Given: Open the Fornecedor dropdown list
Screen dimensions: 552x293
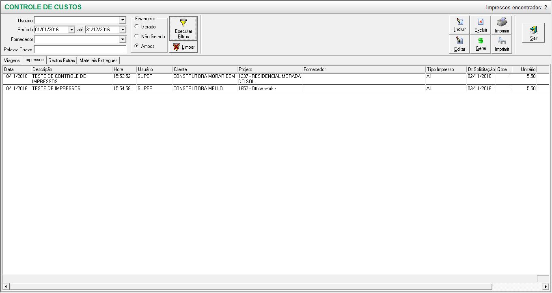Looking at the screenshot, I should point(123,40).
